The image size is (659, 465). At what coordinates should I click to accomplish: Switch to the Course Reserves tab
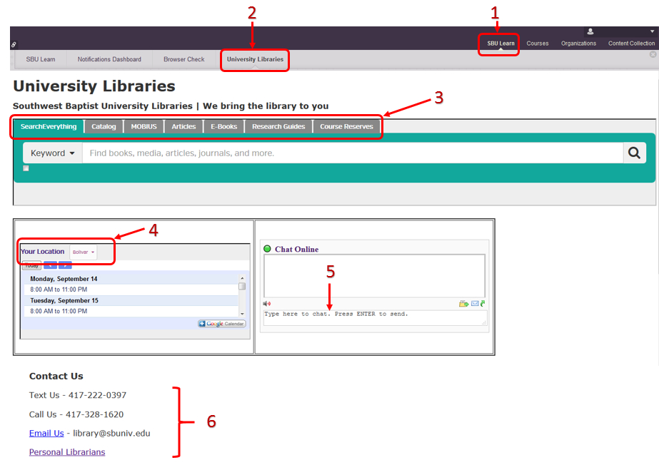point(347,126)
